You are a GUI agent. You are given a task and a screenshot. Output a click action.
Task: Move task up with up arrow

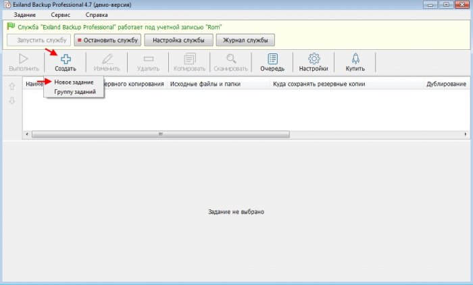[x=11, y=86]
